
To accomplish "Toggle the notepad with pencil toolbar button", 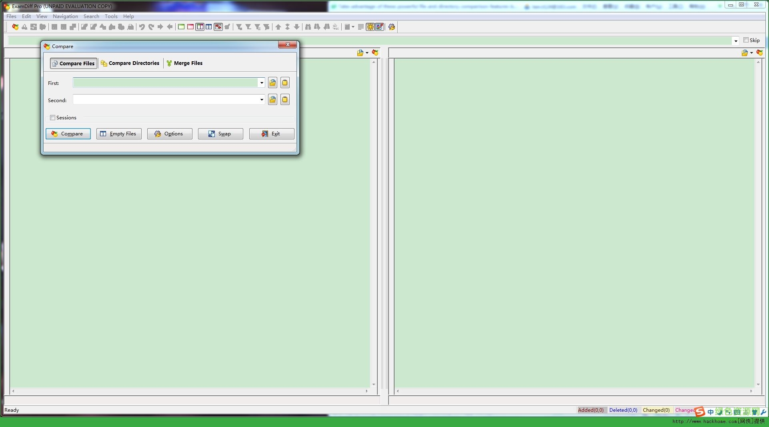I will [380, 27].
